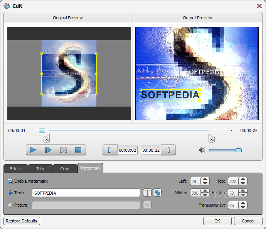The image size is (266, 229).
Task: Stop playback with the square button
Action: click(x=78, y=150)
